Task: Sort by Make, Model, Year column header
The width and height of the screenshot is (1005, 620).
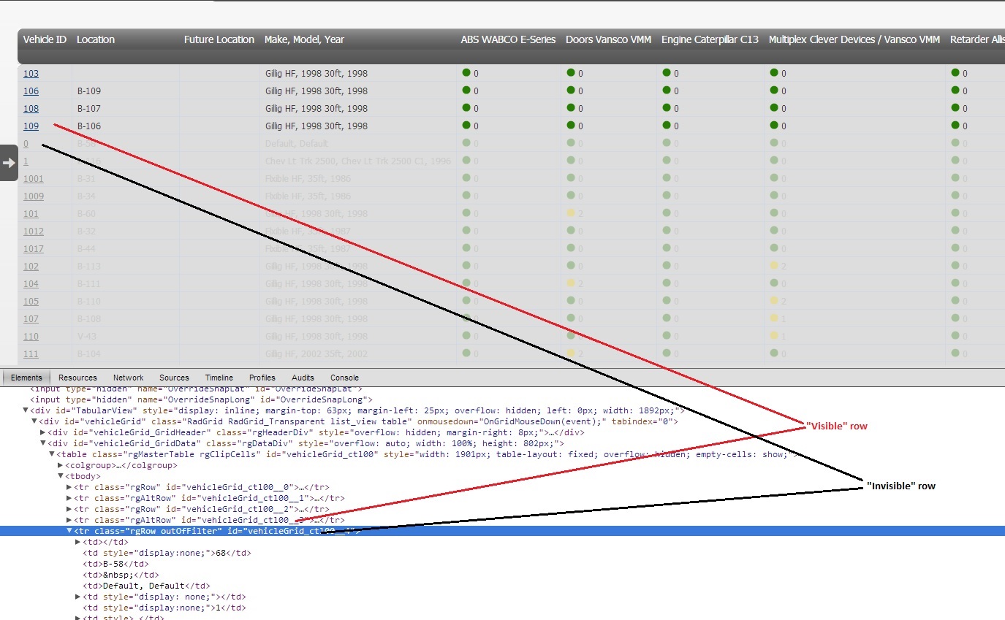Action: click(x=304, y=39)
